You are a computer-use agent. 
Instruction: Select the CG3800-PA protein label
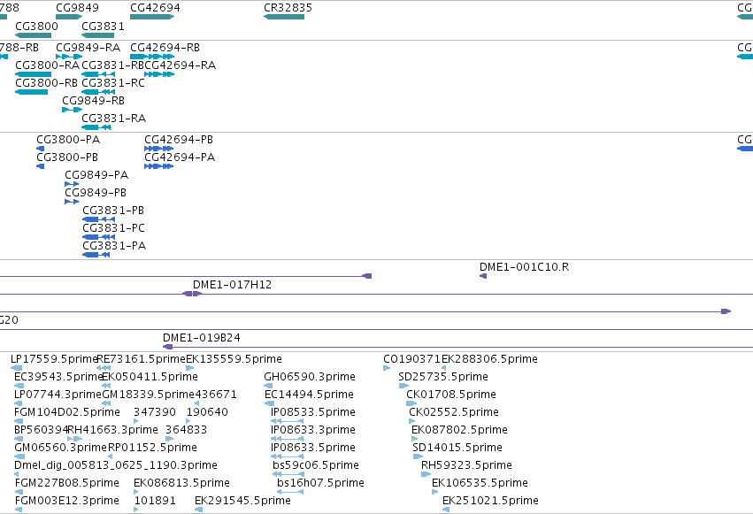pyautogui.click(x=68, y=140)
